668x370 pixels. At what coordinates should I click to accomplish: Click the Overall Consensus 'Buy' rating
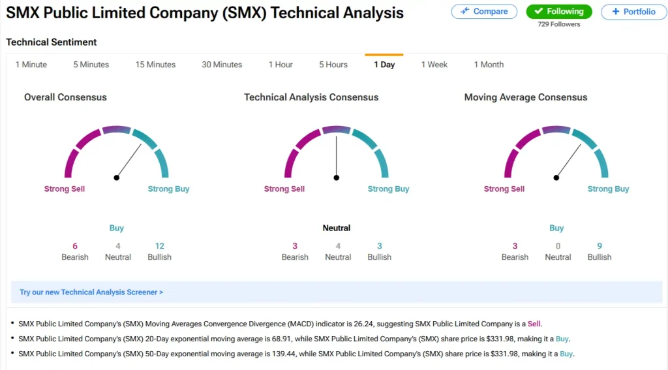tap(116, 228)
